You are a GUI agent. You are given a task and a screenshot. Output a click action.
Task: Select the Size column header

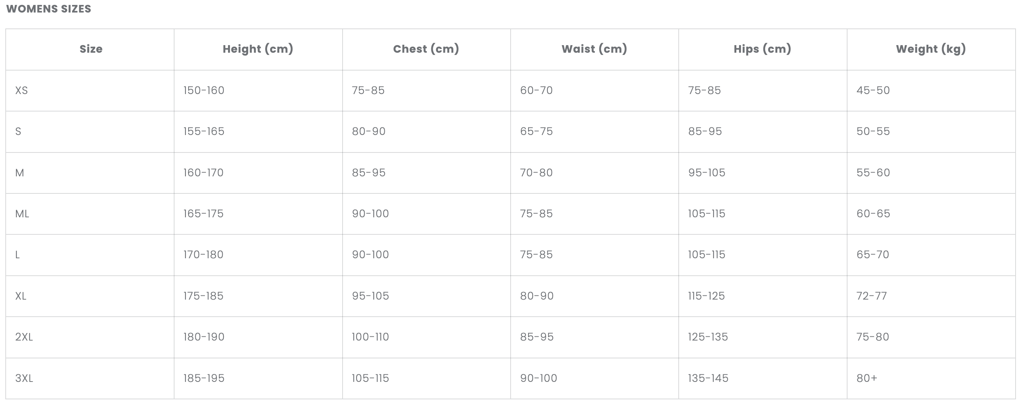click(x=91, y=49)
